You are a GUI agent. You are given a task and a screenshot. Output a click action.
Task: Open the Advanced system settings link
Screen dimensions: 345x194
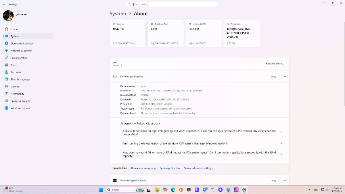[198, 168]
